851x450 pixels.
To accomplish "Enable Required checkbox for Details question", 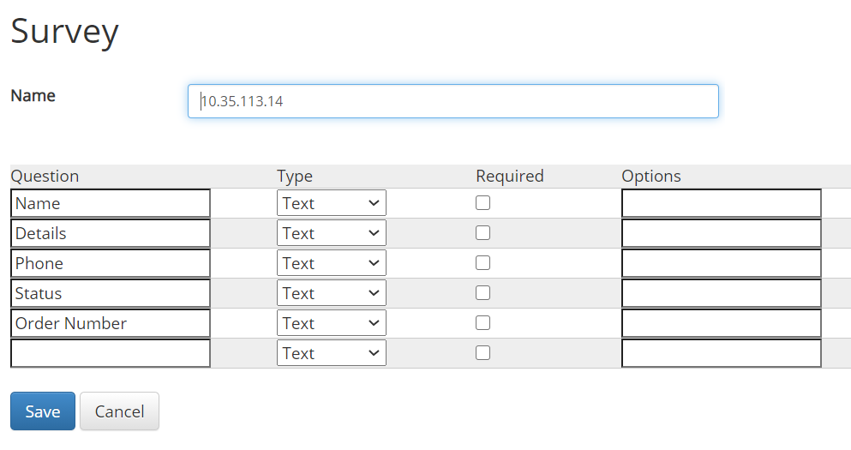I will click(x=482, y=233).
